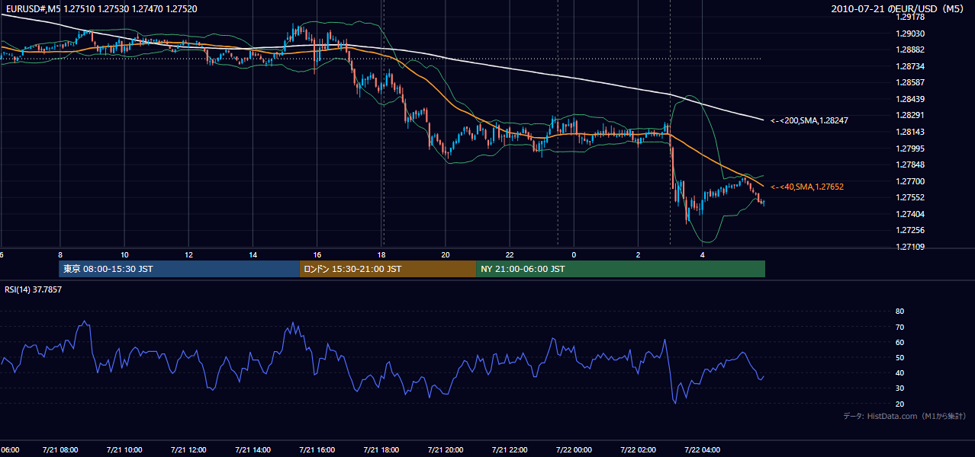
Task: Click price axis value 1.27848
Action: point(910,165)
